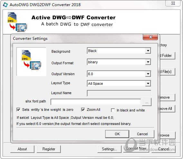Expand the Output Version dropdown
Image resolution: width=183 pixels, height=159 pixels.
click(x=148, y=74)
